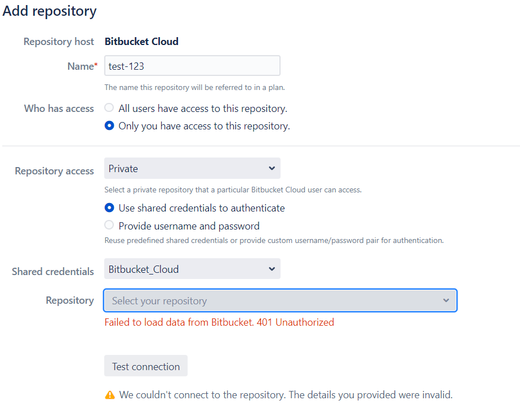Focus the Name field containing test-123
The height and width of the screenshot is (414, 520).
pyautogui.click(x=192, y=66)
